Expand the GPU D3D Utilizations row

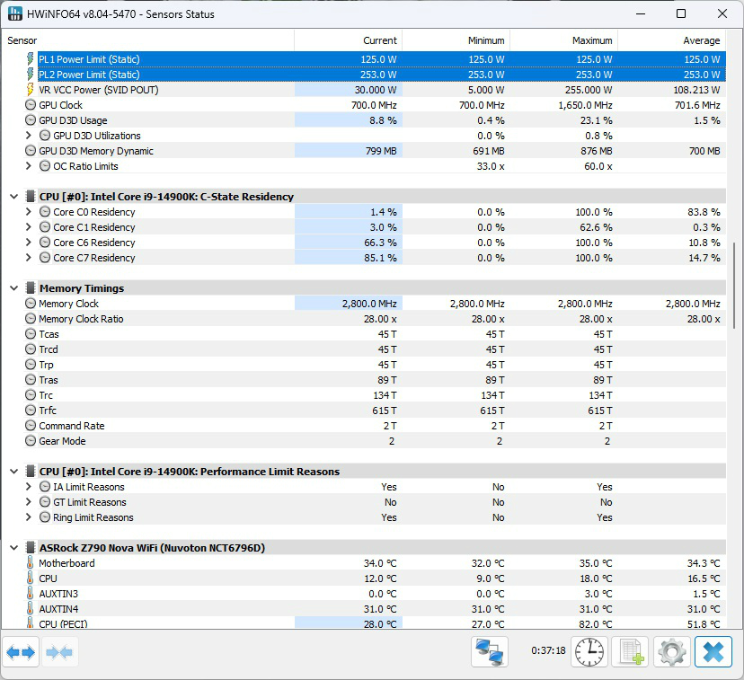click(29, 136)
